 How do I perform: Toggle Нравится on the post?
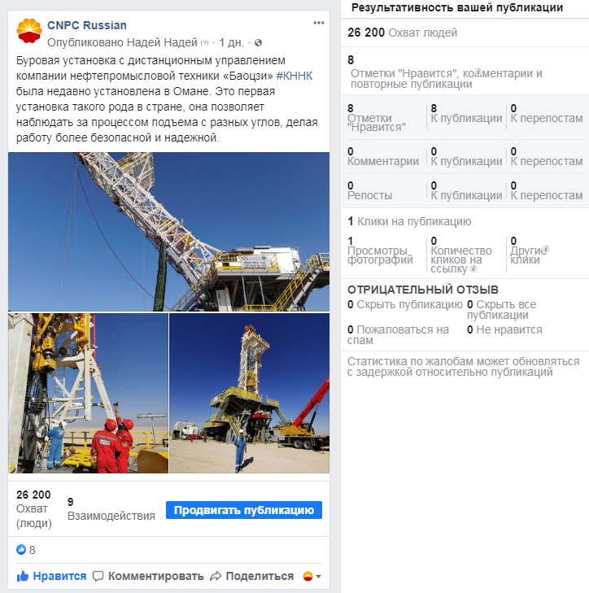(51, 576)
